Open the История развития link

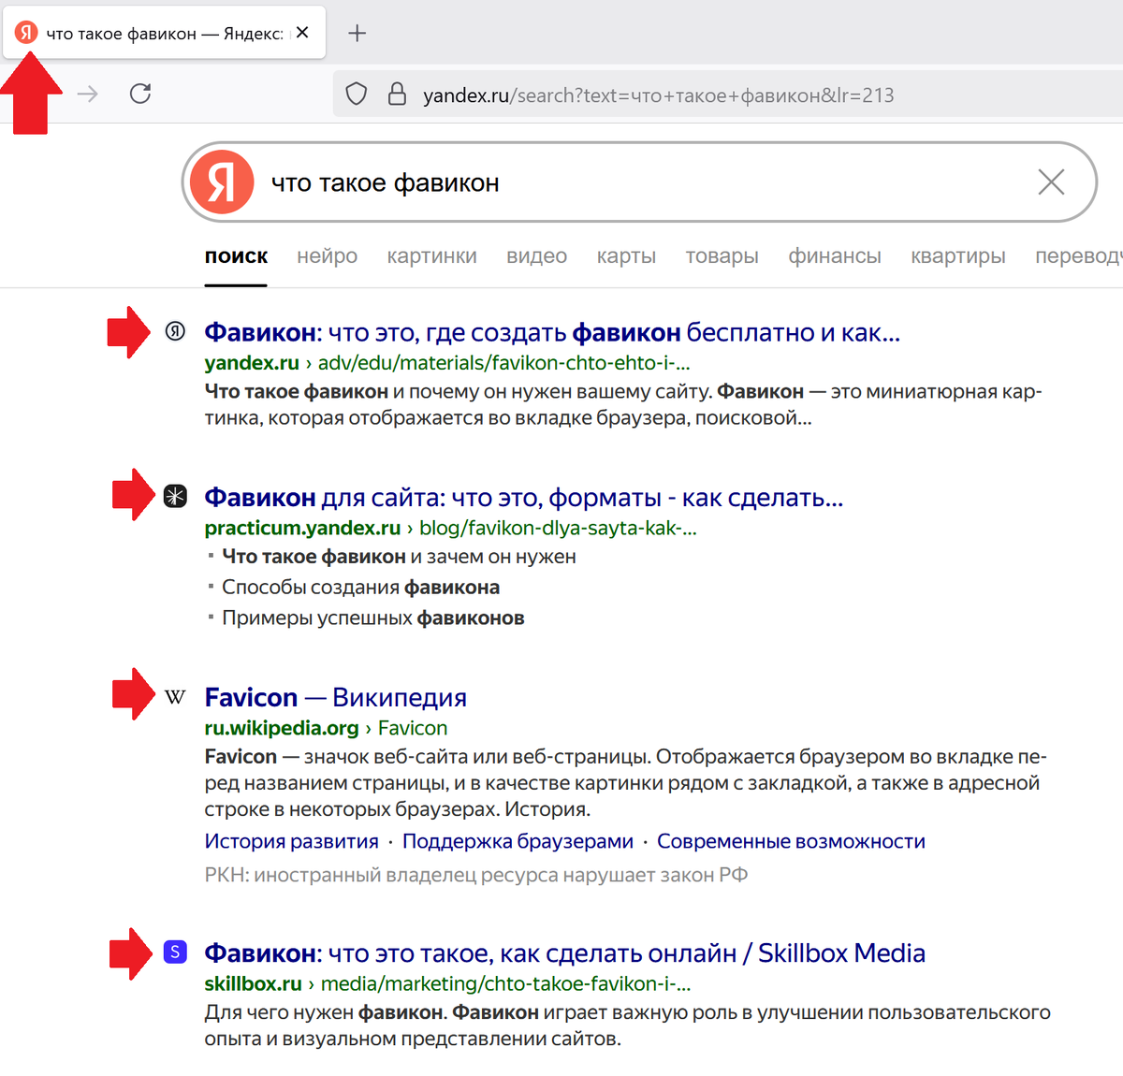[x=290, y=840]
